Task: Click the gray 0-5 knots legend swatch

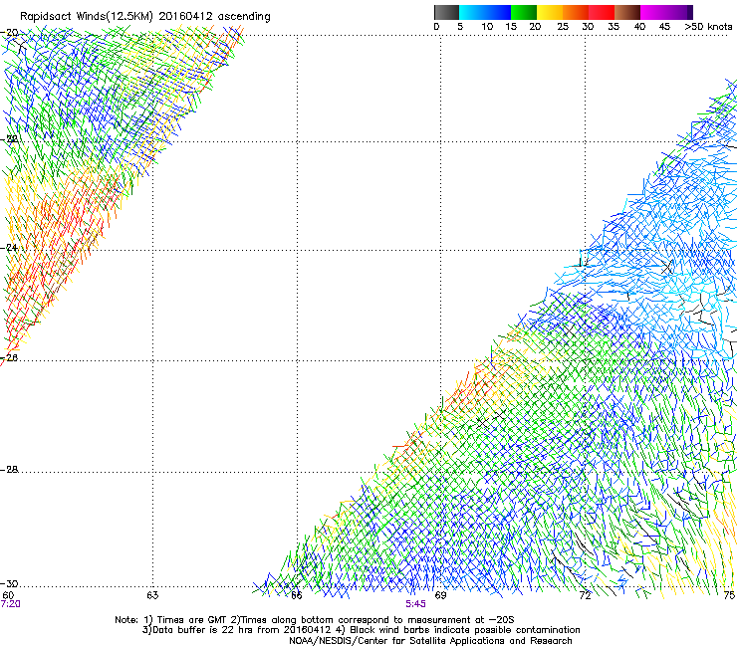Action: [x=446, y=12]
